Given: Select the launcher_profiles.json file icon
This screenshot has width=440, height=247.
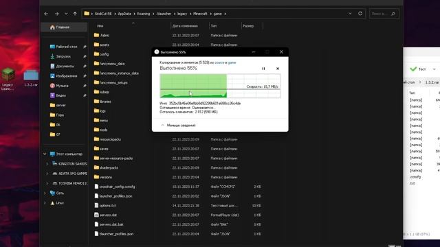Looking at the screenshot, I should [x=96, y=196].
